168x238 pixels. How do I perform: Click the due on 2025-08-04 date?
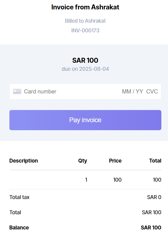coord(85,69)
